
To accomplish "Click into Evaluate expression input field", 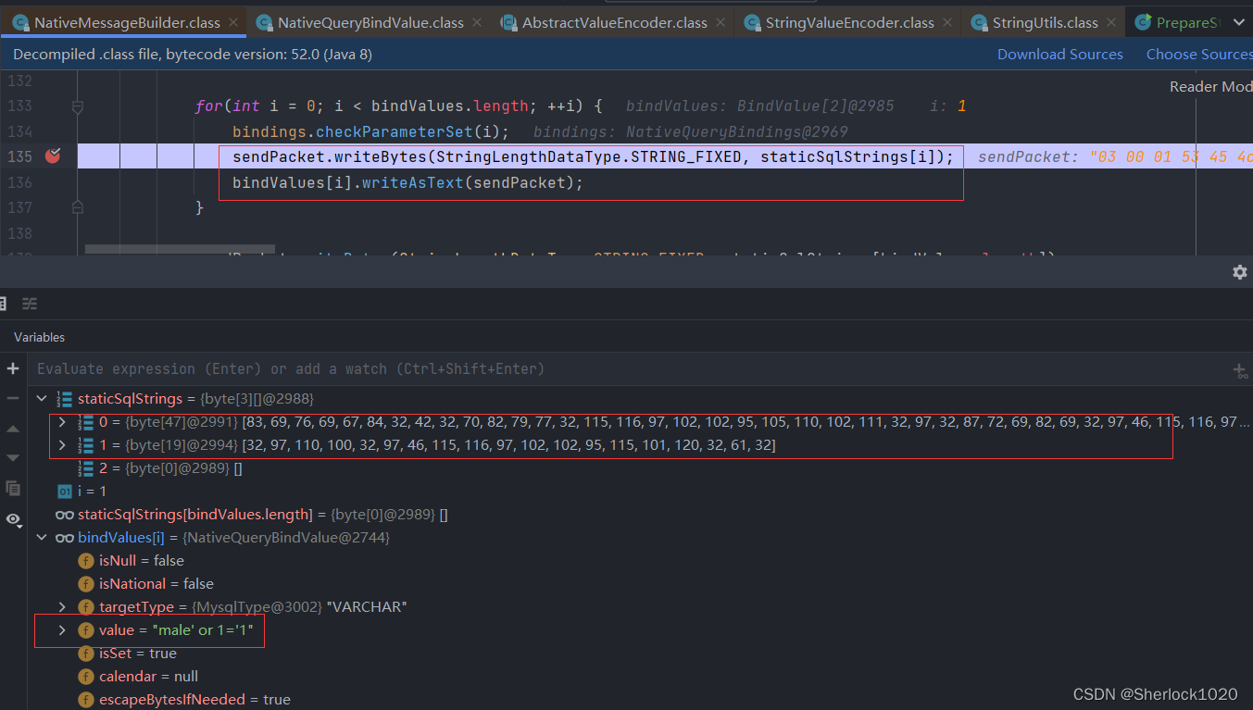I will (630, 368).
